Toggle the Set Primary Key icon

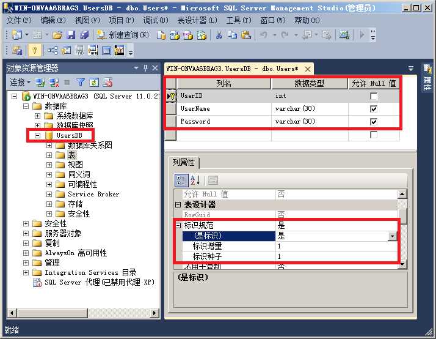click(34, 50)
